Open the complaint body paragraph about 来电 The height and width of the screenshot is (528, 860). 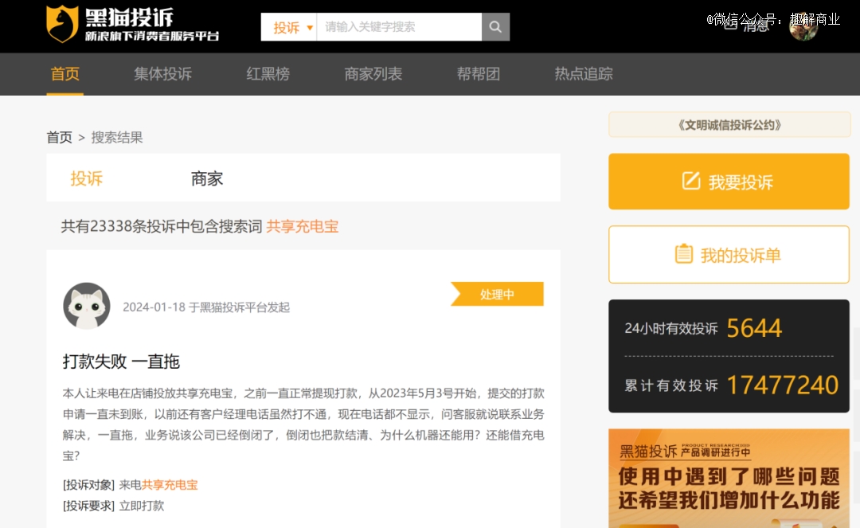tap(303, 424)
